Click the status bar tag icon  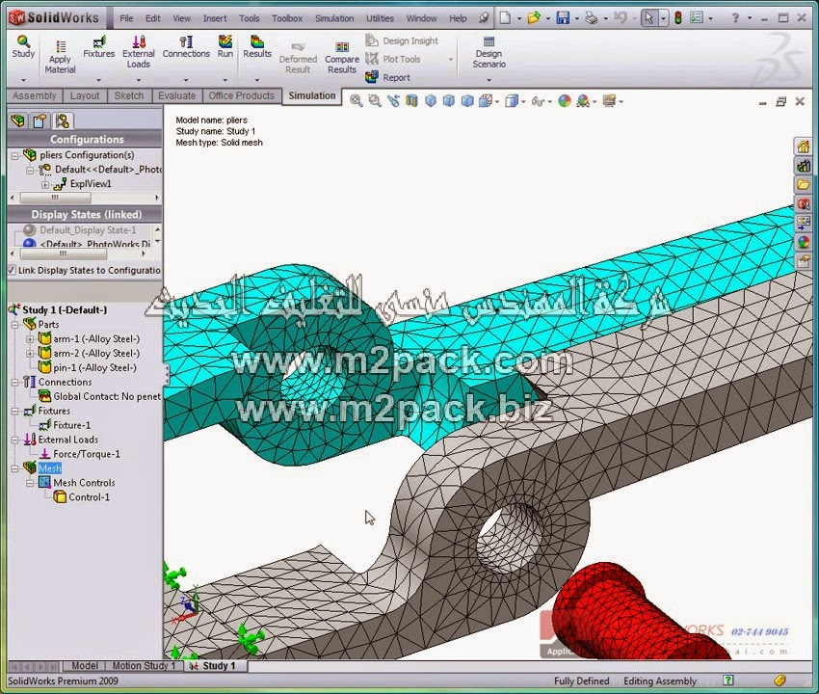779,680
